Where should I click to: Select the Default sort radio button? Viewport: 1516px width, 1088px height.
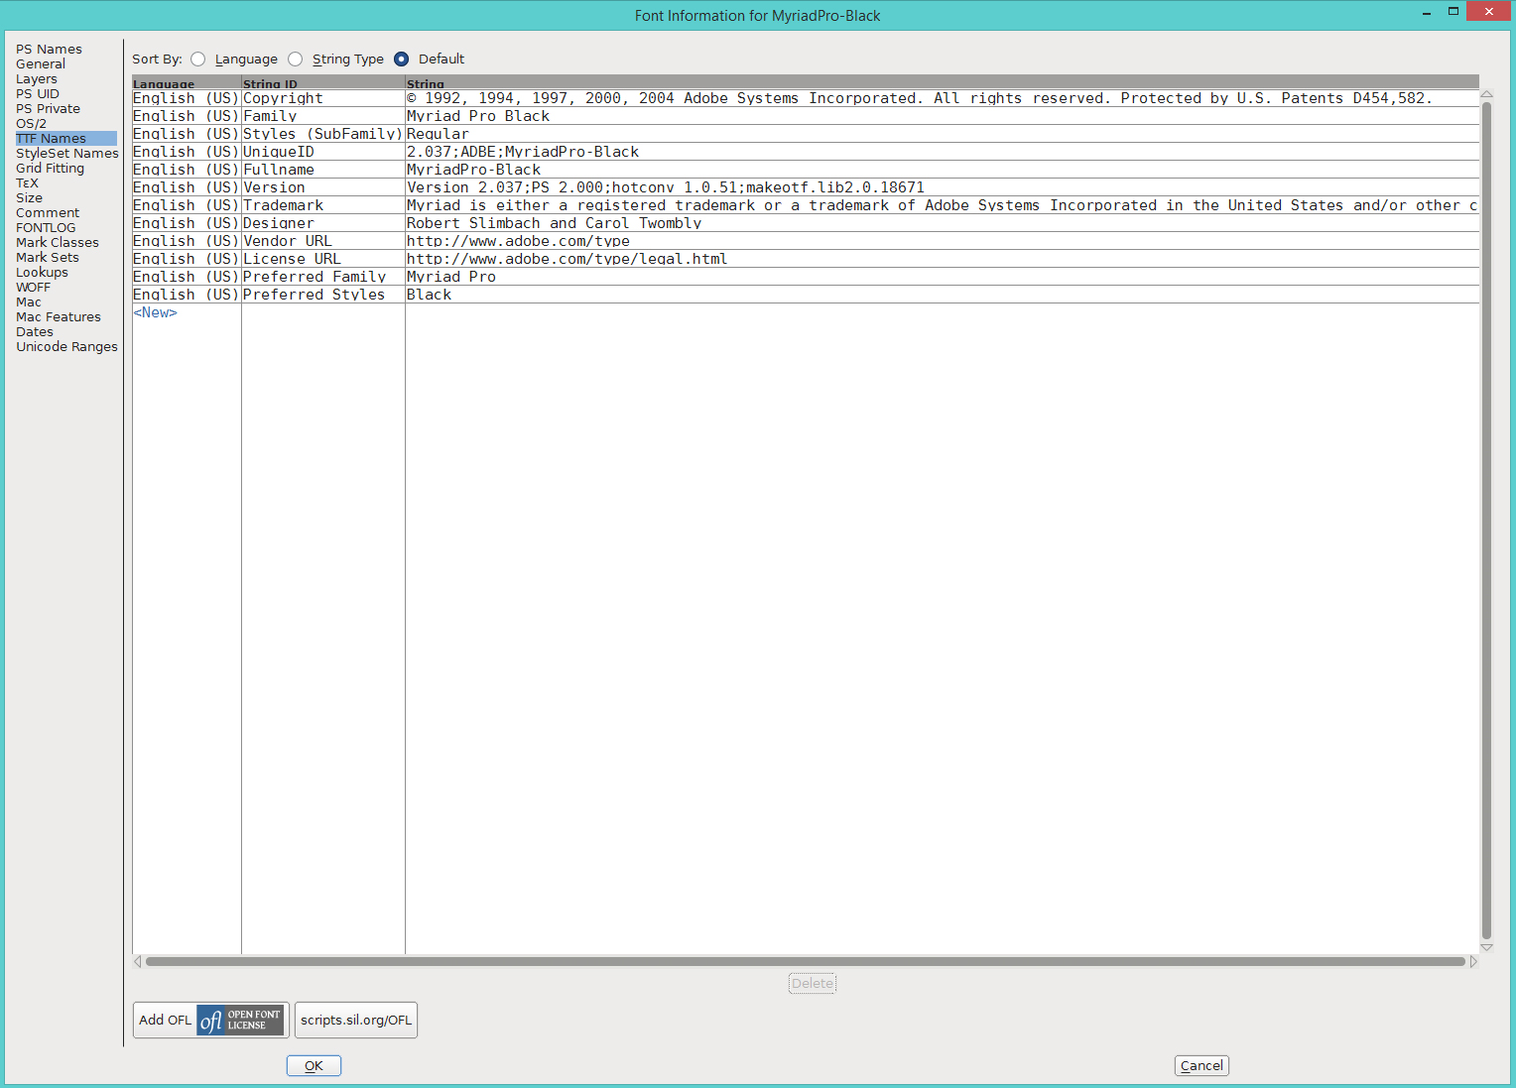401,60
